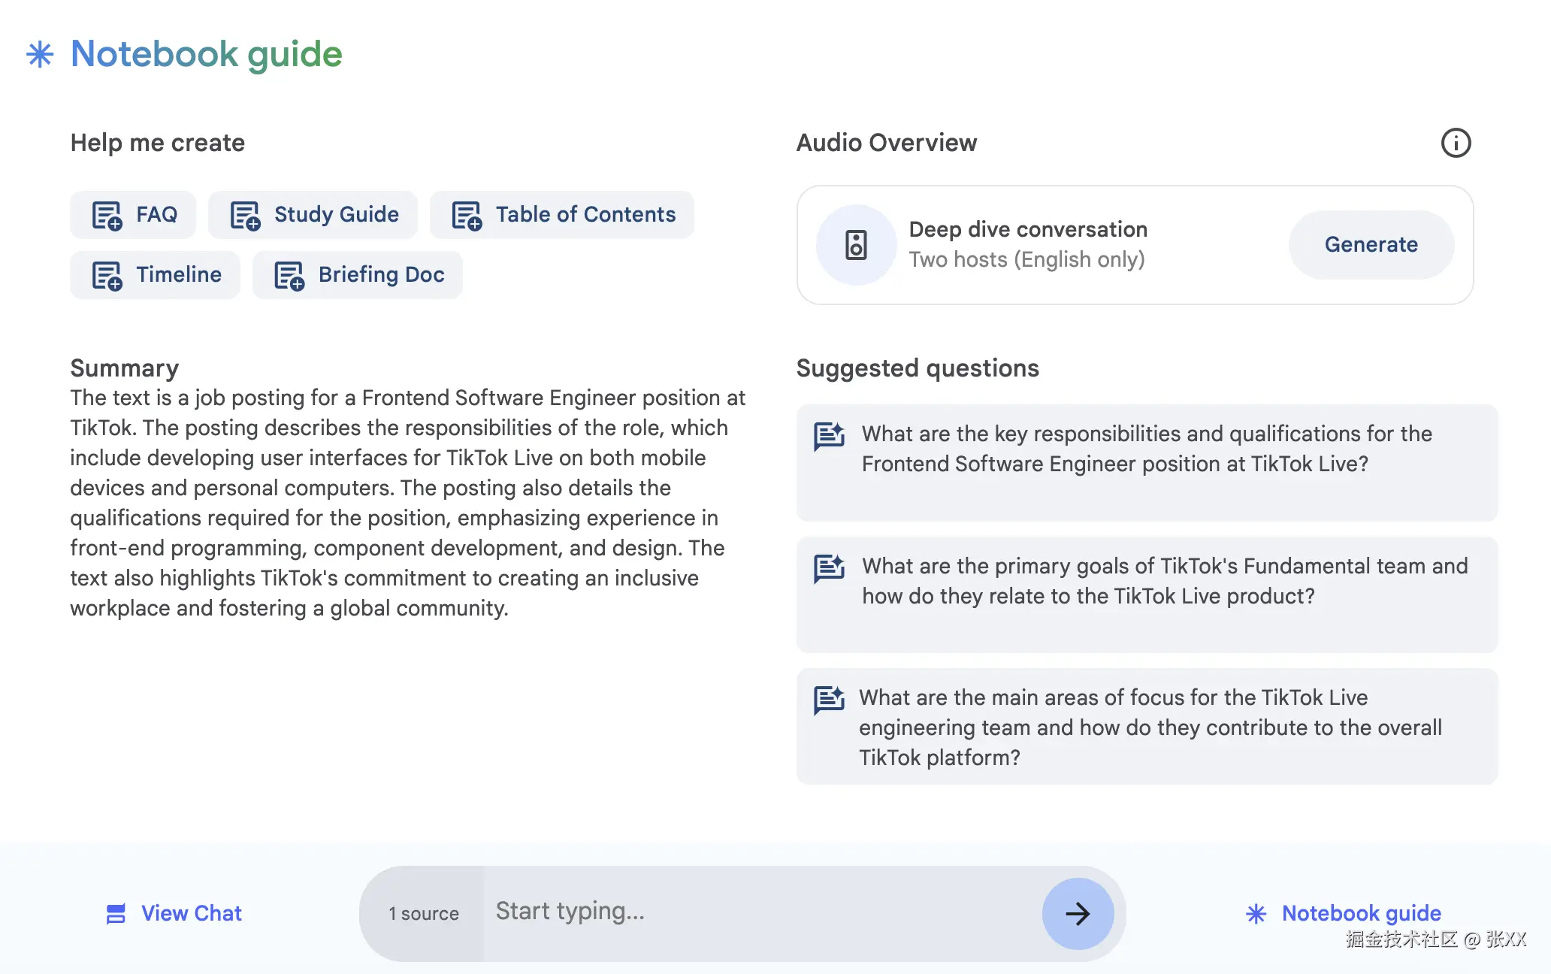The width and height of the screenshot is (1551, 974).
Task: Click the Study Guide note icon
Action: coord(245,215)
